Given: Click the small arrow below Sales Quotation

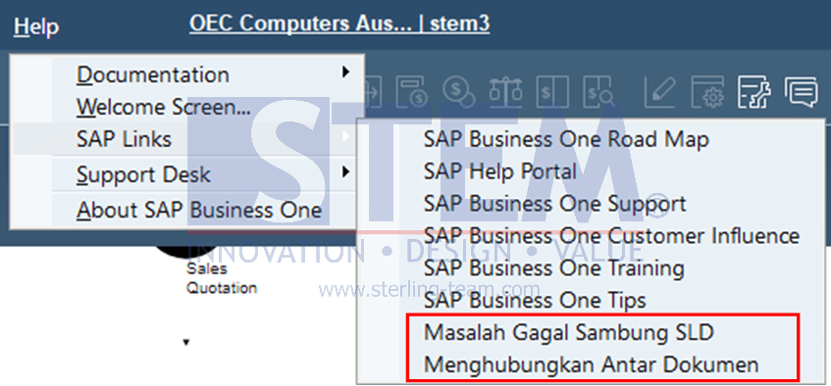Looking at the screenshot, I should tap(186, 343).
